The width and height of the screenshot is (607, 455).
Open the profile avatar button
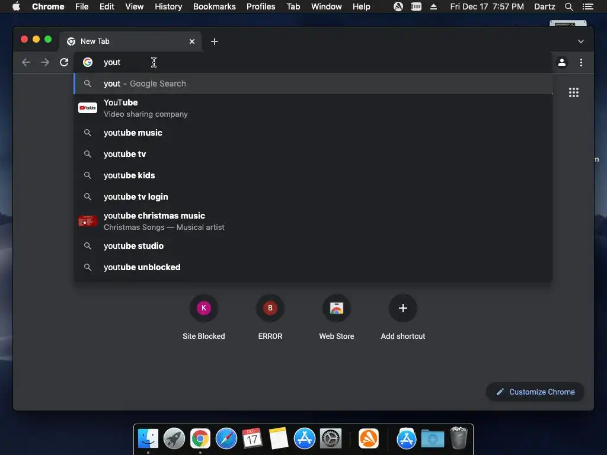pyautogui.click(x=562, y=62)
